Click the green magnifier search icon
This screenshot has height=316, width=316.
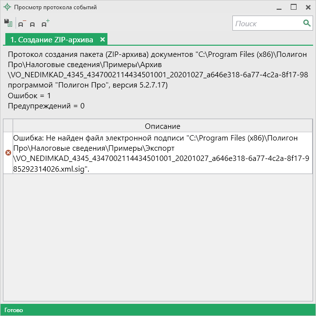(x=307, y=23)
